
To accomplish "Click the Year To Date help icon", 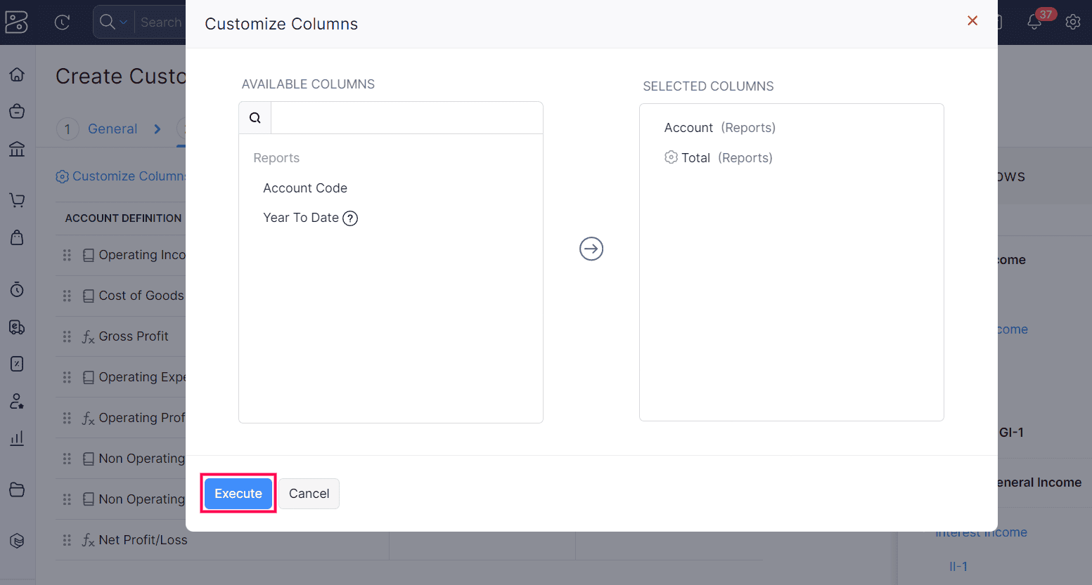I will coord(350,218).
